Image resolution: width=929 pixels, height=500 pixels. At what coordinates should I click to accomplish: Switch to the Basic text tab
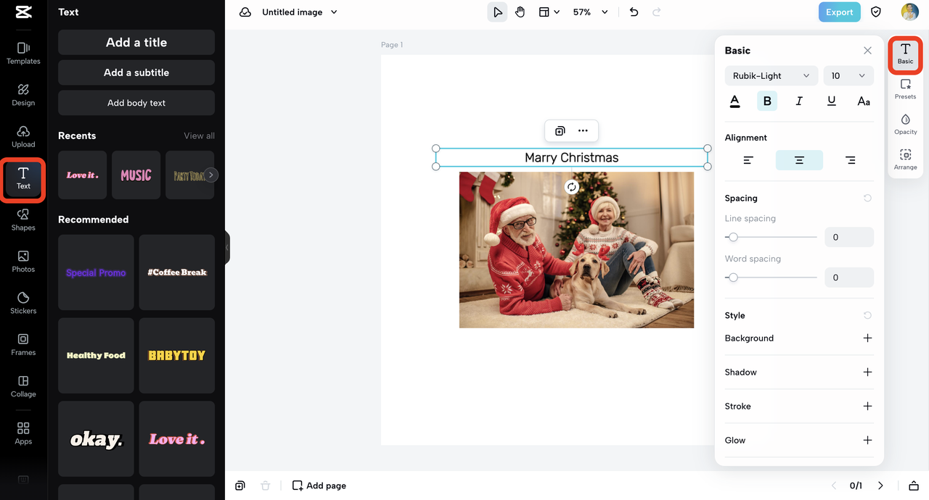click(905, 54)
